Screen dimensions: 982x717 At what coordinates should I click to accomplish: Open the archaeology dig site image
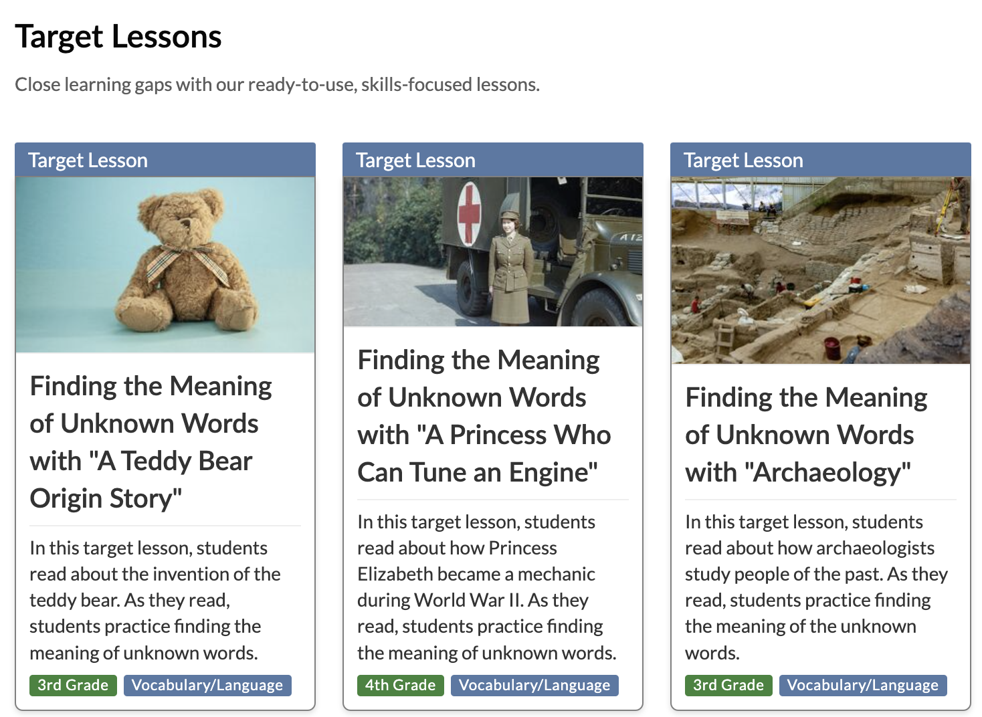pyautogui.click(x=820, y=270)
